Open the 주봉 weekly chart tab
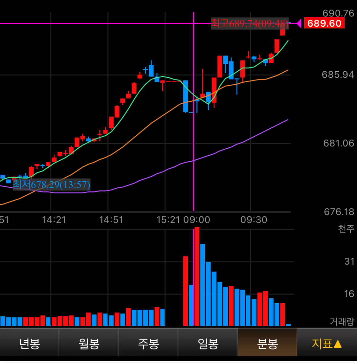 click(x=148, y=344)
